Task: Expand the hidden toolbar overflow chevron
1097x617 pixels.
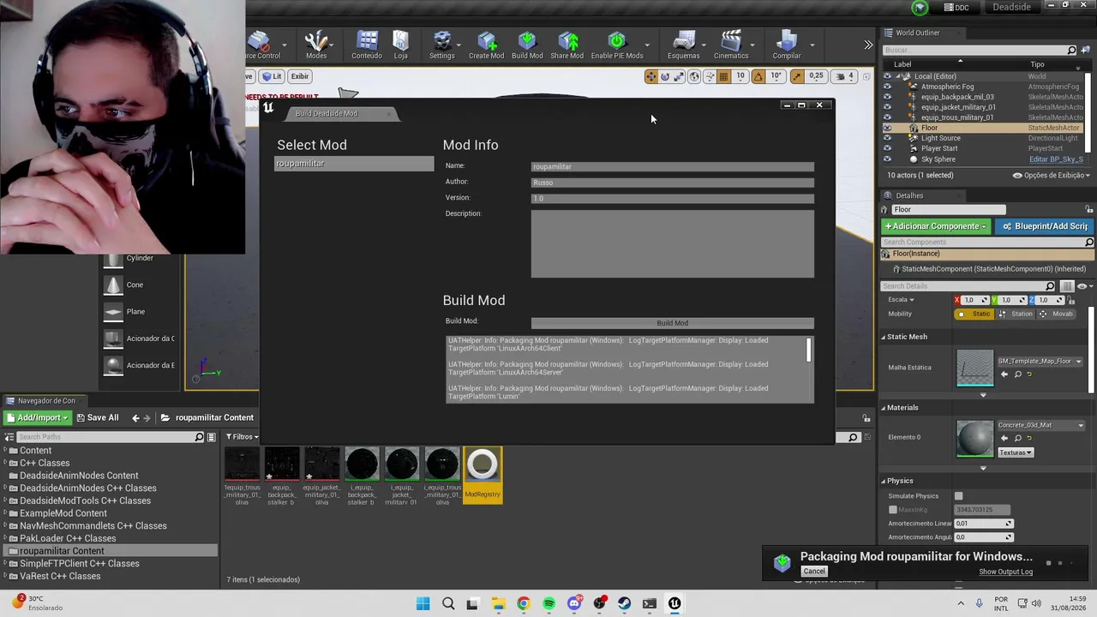Action: point(868,45)
